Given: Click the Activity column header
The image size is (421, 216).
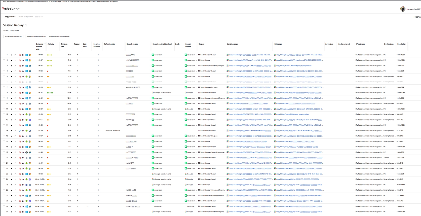Looking at the screenshot, I should tap(51, 44).
